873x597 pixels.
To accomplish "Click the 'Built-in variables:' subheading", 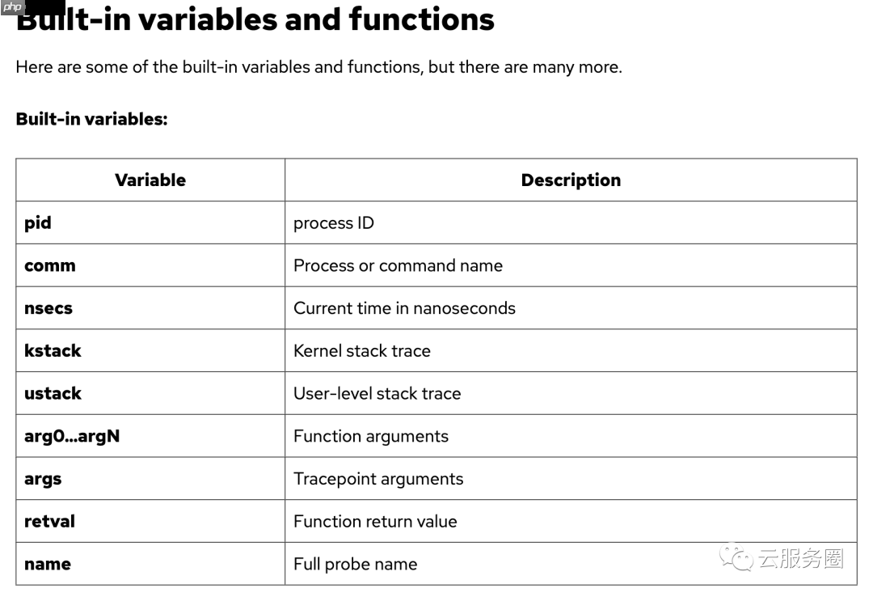I will coord(91,119).
